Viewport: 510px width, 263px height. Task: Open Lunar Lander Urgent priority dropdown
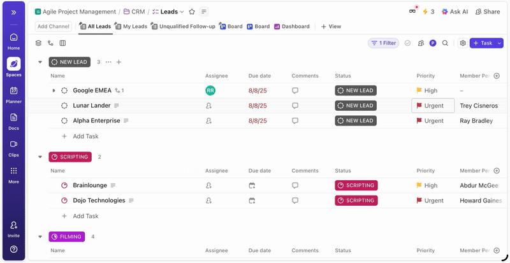tap(433, 106)
